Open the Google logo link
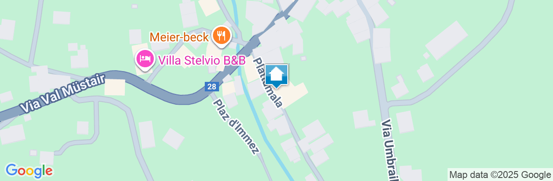The width and height of the screenshot is (553, 181). [29, 171]
